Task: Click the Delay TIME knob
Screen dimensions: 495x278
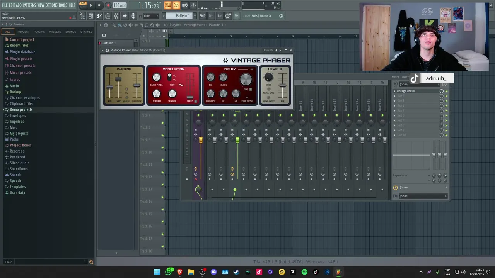Action: tap(246, 80)
